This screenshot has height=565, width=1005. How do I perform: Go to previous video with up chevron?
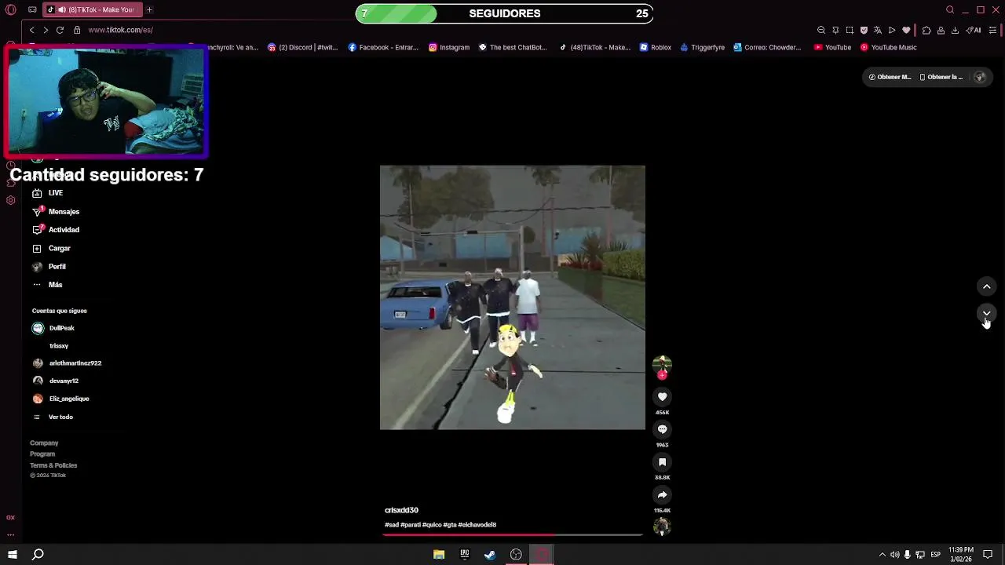point(987,286)
